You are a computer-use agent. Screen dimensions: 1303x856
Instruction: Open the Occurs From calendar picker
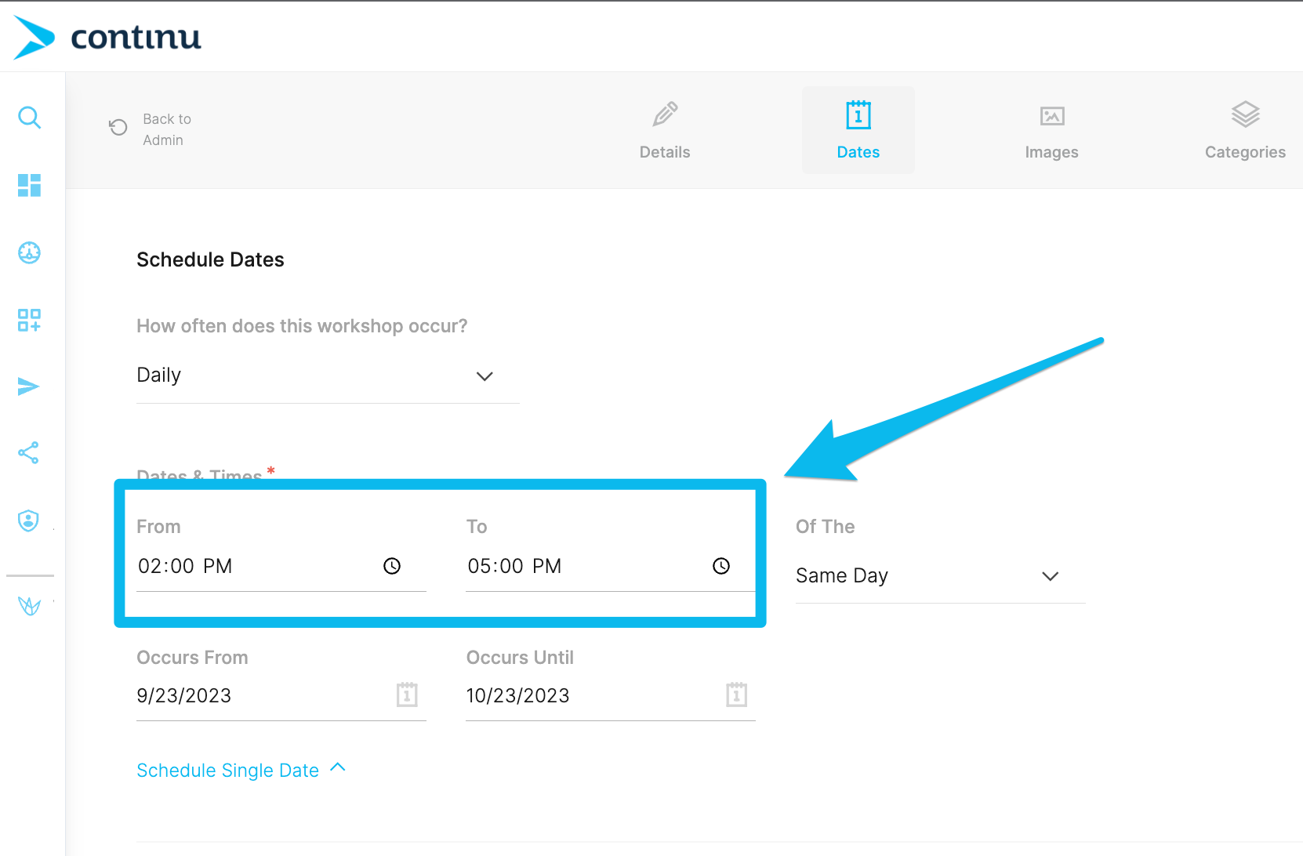407,695
